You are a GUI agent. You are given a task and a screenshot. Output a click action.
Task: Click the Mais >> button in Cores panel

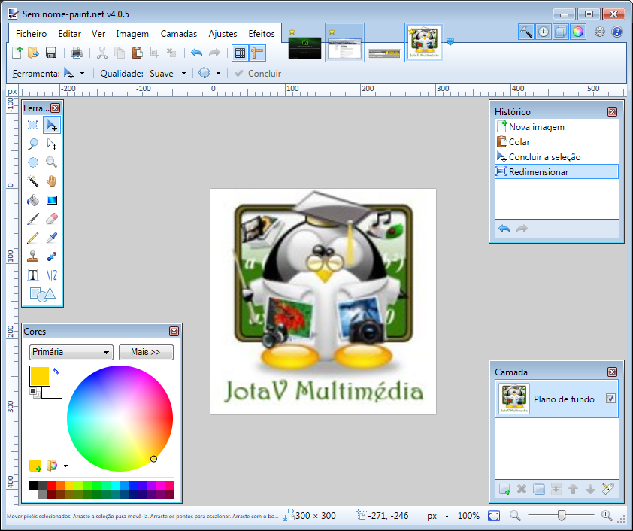click(x=144, y=352)
